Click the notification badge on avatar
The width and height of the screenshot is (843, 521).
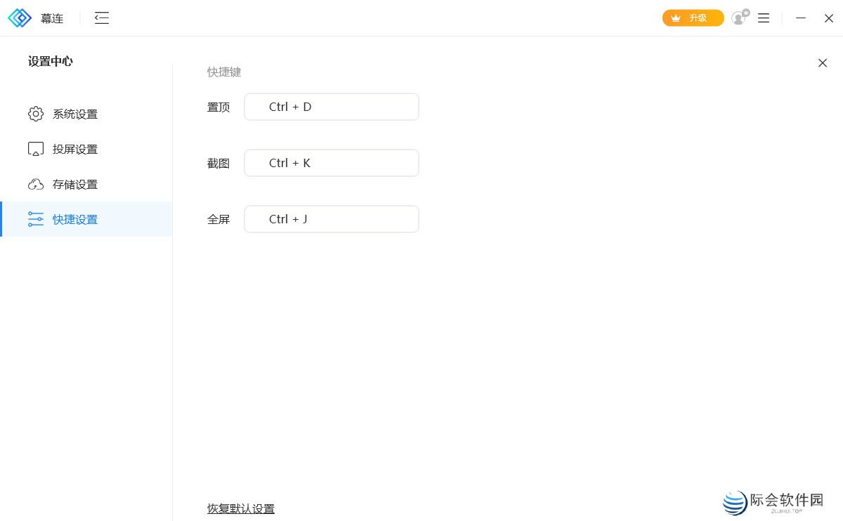point(745,12)
